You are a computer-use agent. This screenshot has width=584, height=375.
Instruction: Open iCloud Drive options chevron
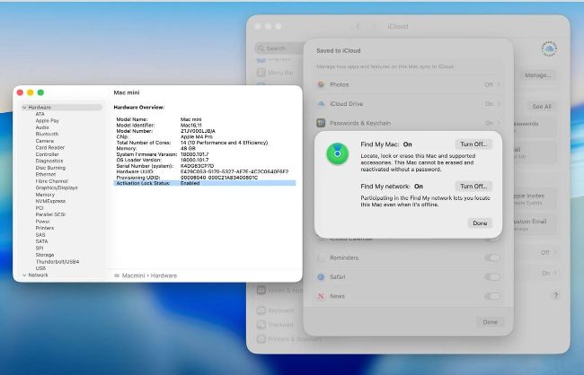[499, 104]
